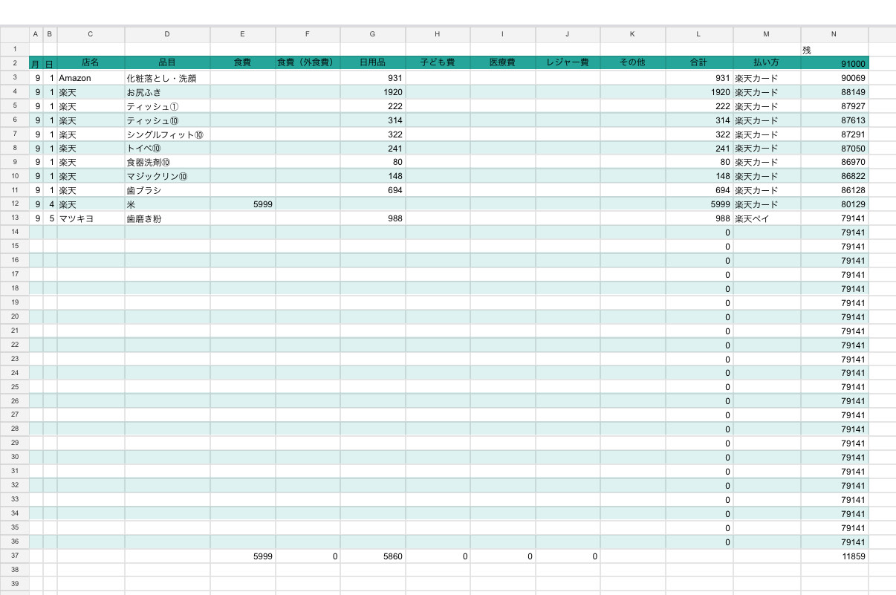Select the マツキヨ store cell
The image size is (896, 595).
tap(91, 218)
